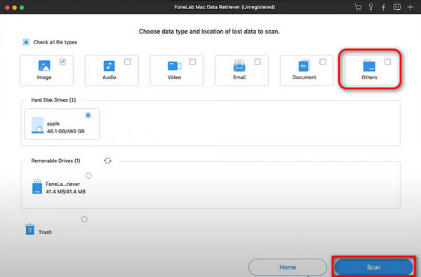Open the Facebook share icon

[384, 7]
